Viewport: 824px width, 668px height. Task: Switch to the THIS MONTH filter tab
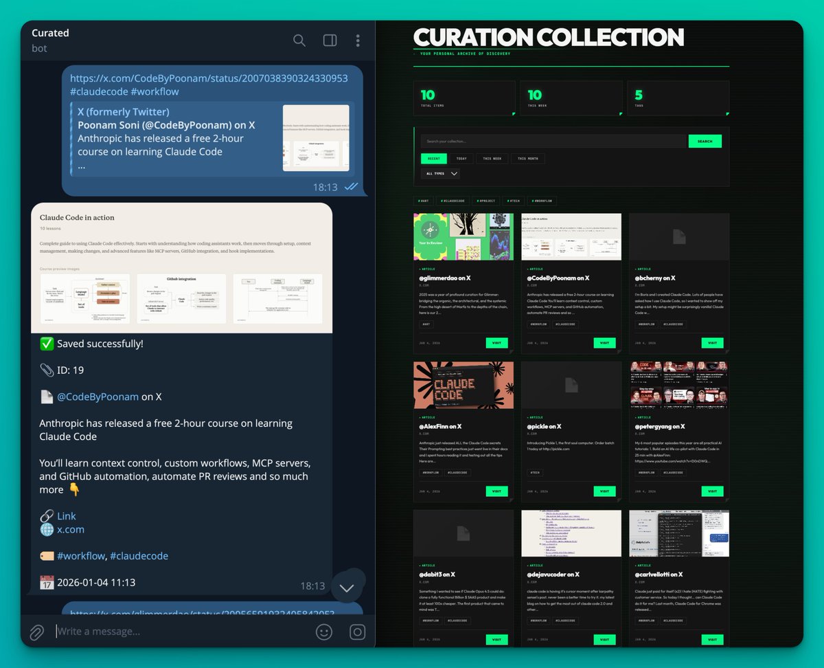pyautogui.click(x=528, y=158)
